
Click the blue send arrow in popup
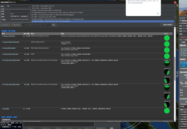pyautogui.click(x=158, y=13)
